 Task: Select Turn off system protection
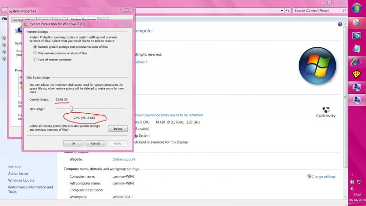click(x=53, y=60)
